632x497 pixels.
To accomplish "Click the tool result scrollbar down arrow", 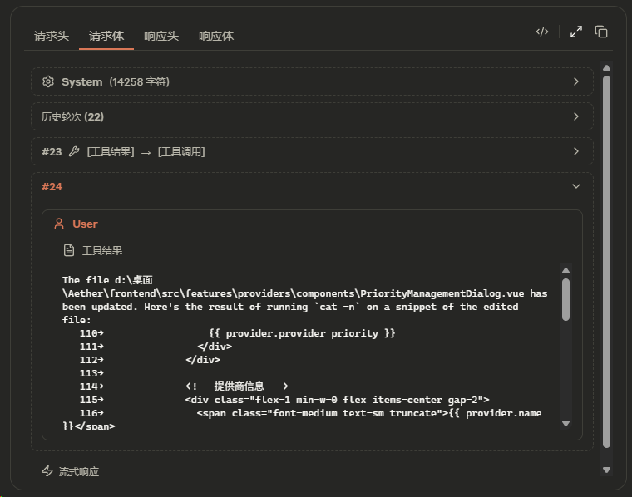I will pos(566,423).
